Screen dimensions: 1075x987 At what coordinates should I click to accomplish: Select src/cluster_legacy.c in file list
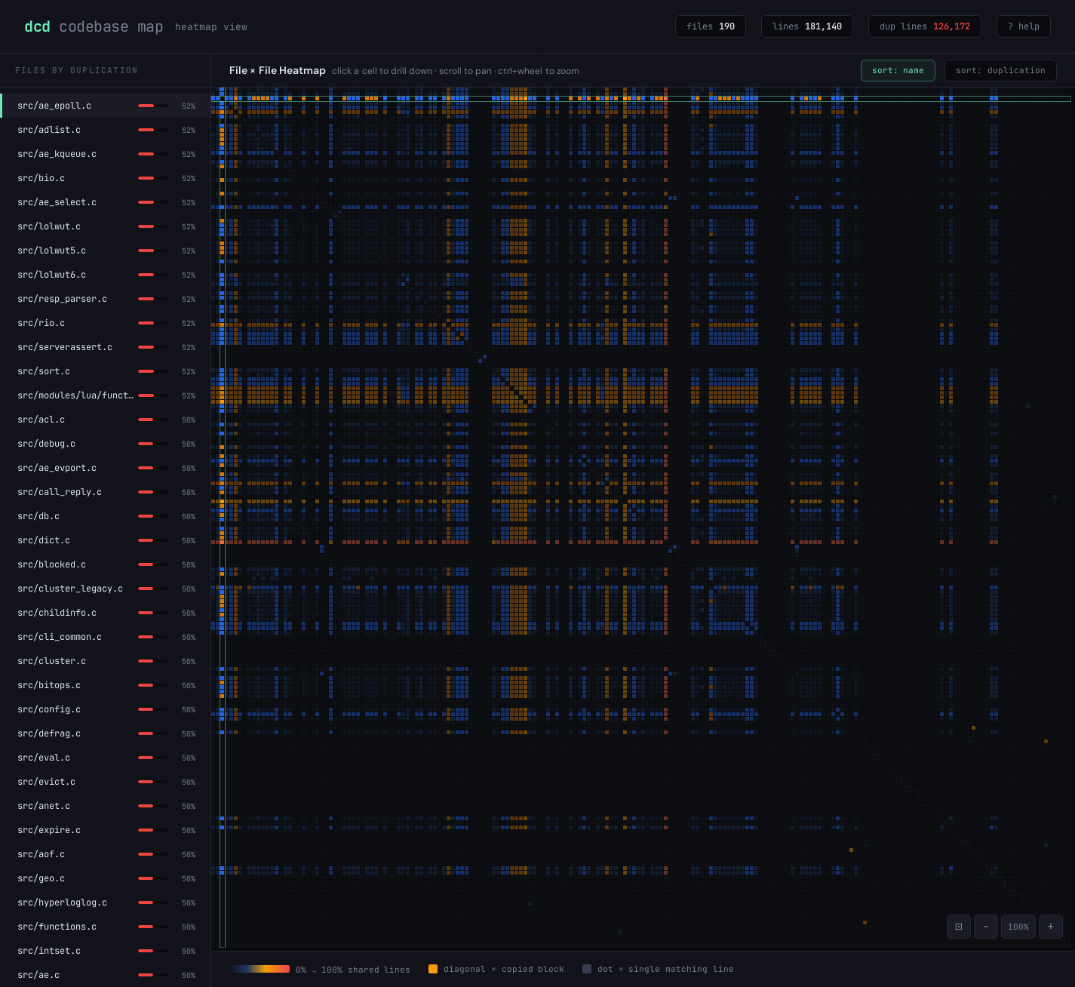pos(106,589)
